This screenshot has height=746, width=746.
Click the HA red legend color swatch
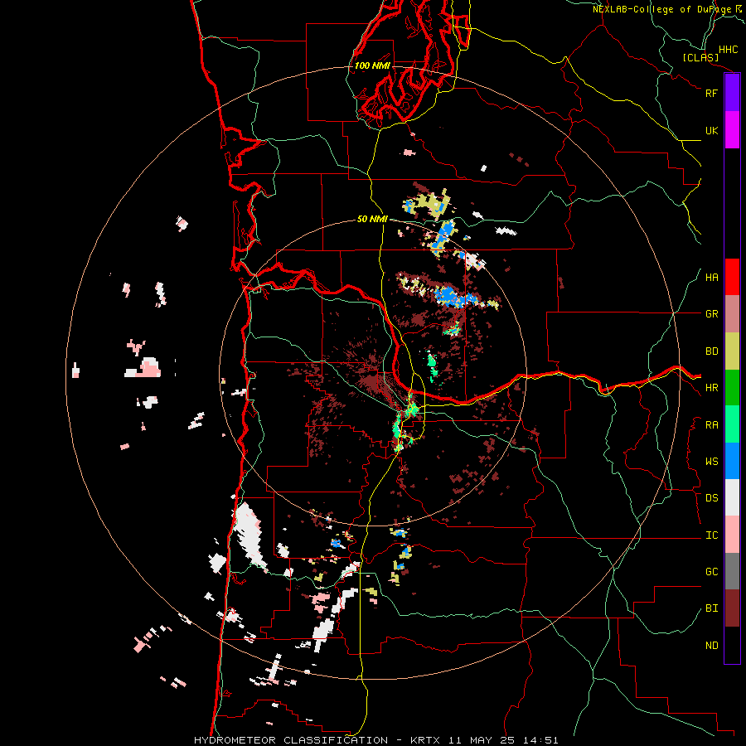click(732, 277)
